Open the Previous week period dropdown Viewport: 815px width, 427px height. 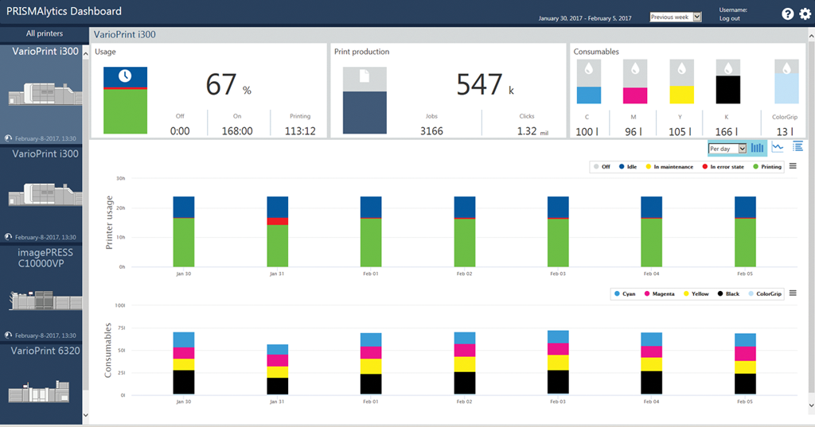click(676, 17)
